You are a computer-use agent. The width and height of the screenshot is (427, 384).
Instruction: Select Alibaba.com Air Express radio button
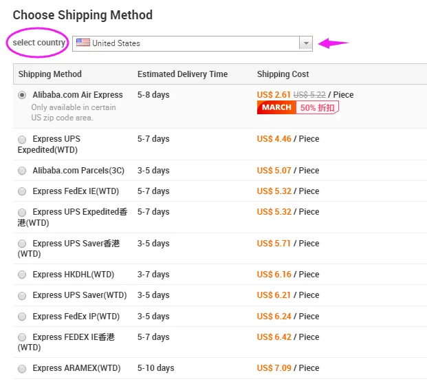(23, 95)
